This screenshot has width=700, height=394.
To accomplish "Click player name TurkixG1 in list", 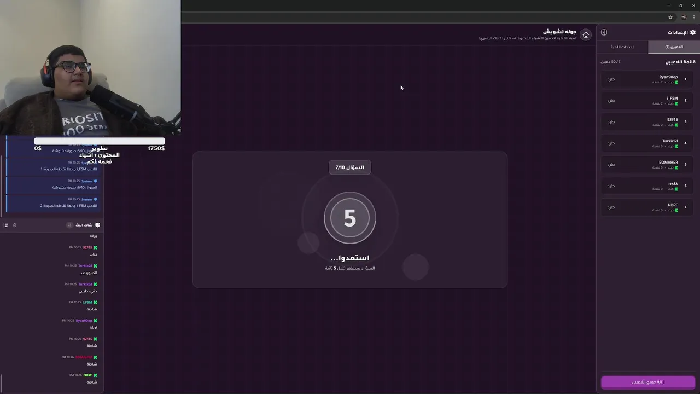I will 670,141.
